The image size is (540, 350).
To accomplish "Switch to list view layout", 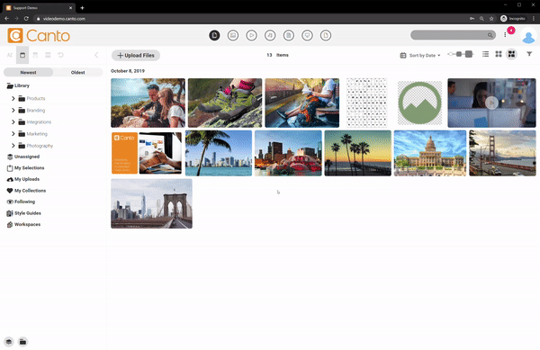I will pyautogui.click(x=486, y=54).
